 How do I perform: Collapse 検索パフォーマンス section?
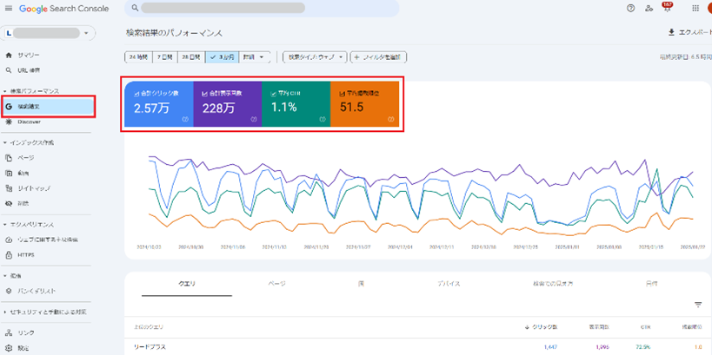tap(31, 91)
